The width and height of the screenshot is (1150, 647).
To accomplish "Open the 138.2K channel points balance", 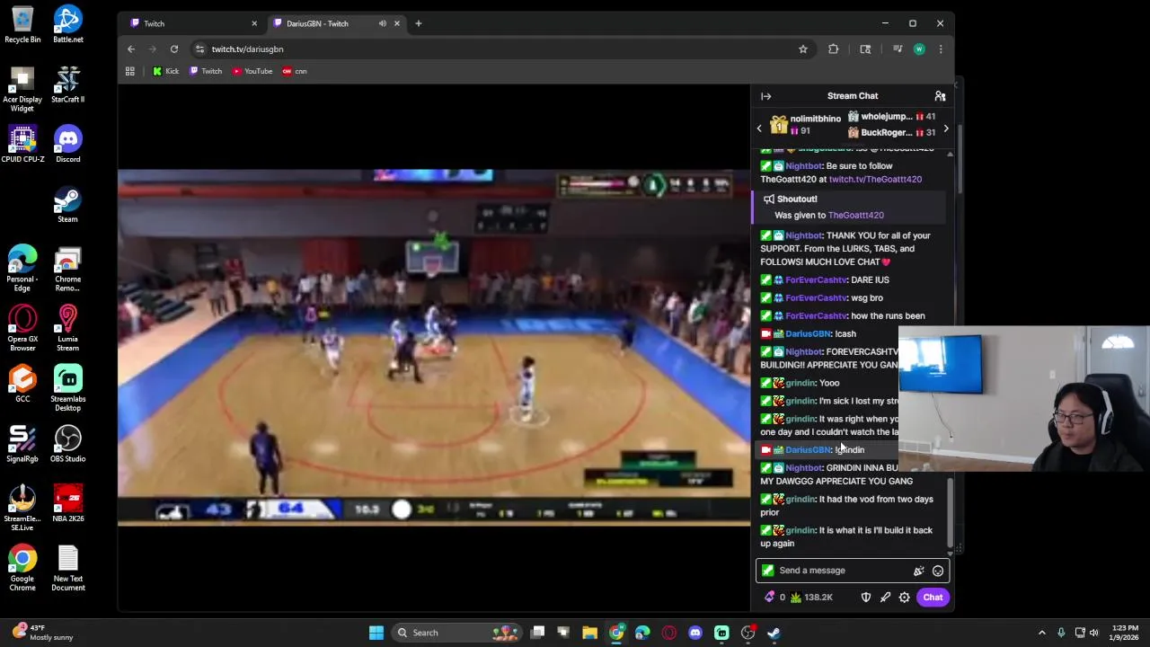I will click(812, 598).
